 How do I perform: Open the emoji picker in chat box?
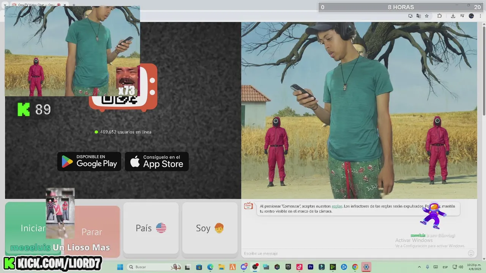[x=471, y=253]
